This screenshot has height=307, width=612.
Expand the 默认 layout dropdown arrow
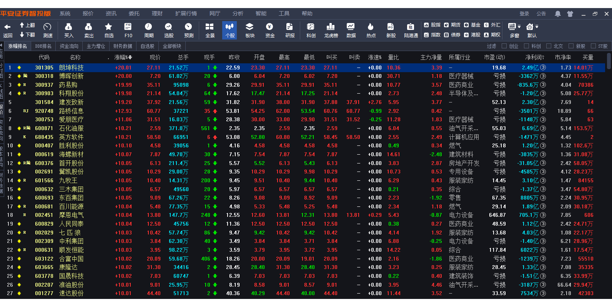537,27
